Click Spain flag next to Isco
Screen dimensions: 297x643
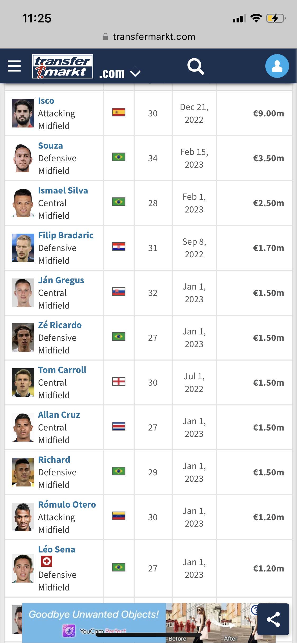pos(119,112)
